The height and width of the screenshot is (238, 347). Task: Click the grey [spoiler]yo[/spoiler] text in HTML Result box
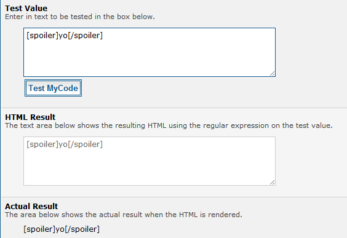[x=65, y=145]
